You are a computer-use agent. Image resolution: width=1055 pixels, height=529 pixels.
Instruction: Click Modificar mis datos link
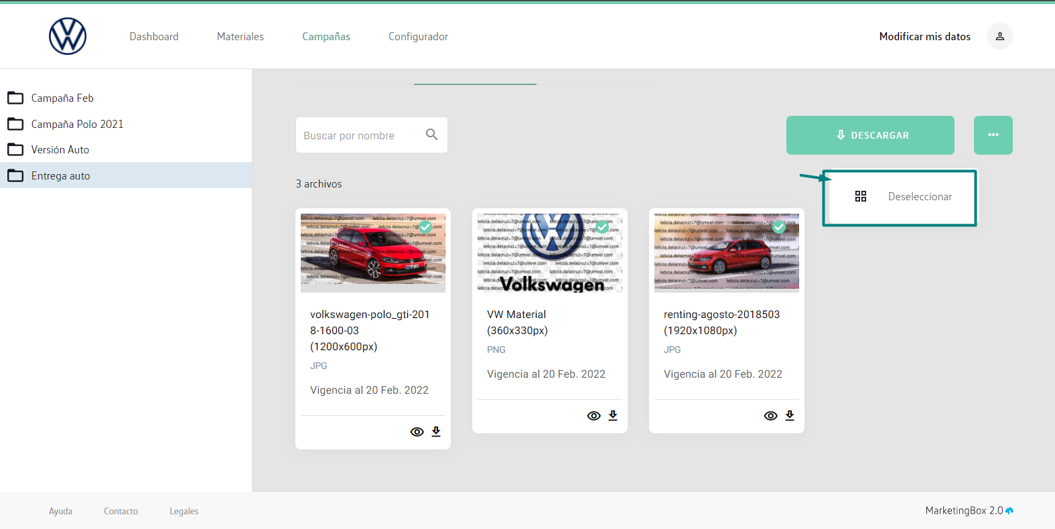tap(924, 36)
